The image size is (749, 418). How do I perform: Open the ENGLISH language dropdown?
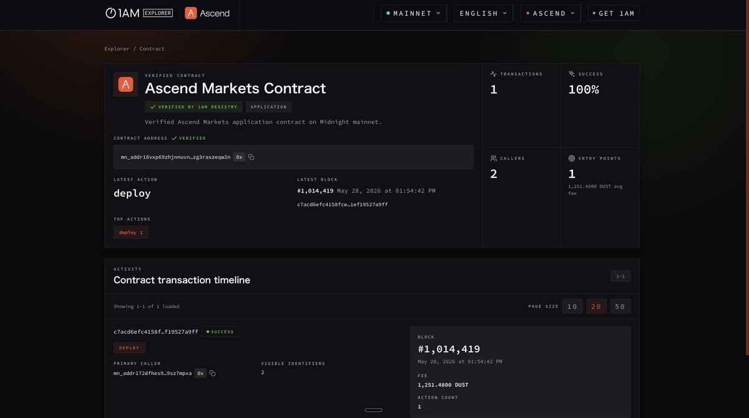[x=483, y=13]
